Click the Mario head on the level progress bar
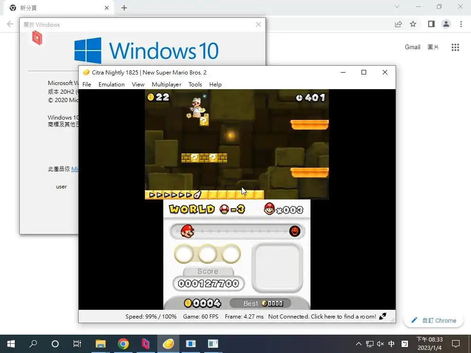This screenshot has height=353, width=471. [187, 231]
